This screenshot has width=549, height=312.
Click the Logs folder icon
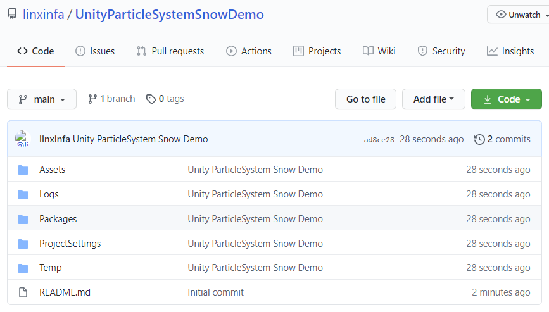[x=23, y=194]
